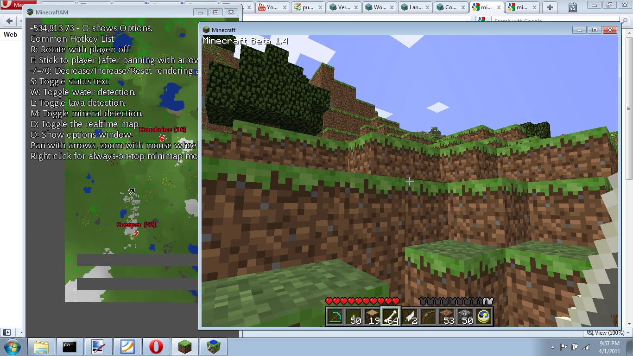Click the power plug tray icon
633x356 pixels.
pyautogui.click(x=575, y=347)
